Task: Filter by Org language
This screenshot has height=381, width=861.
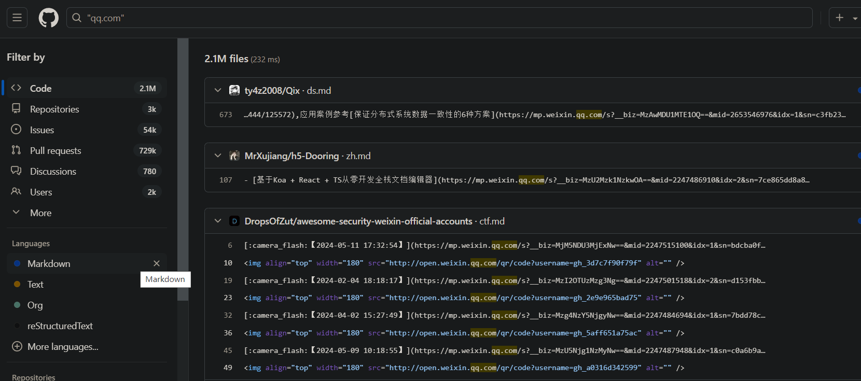Action: tap(87, 305)
